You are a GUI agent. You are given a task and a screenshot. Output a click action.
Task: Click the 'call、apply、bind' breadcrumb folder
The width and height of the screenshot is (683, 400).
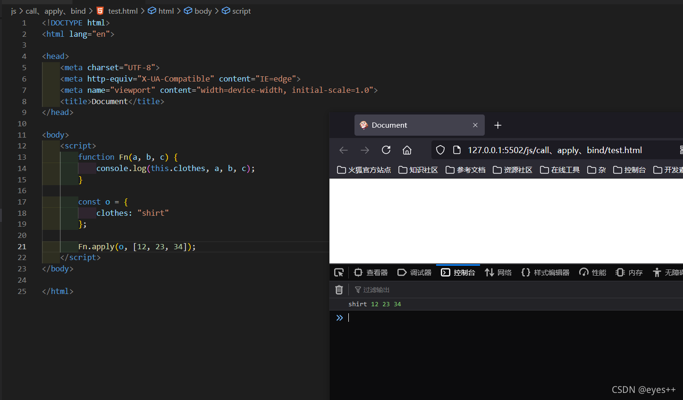[56, 11]
